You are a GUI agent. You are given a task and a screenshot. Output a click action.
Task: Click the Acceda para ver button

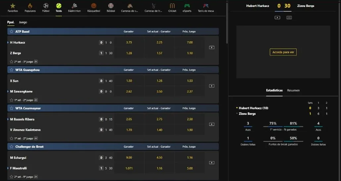[283, 52]
